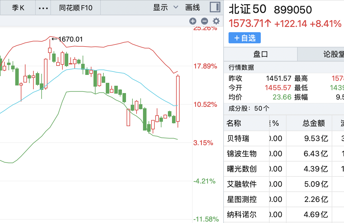Select 锦波生物 stock row
The image size is (344, 223).
click(x=242, y=154)
